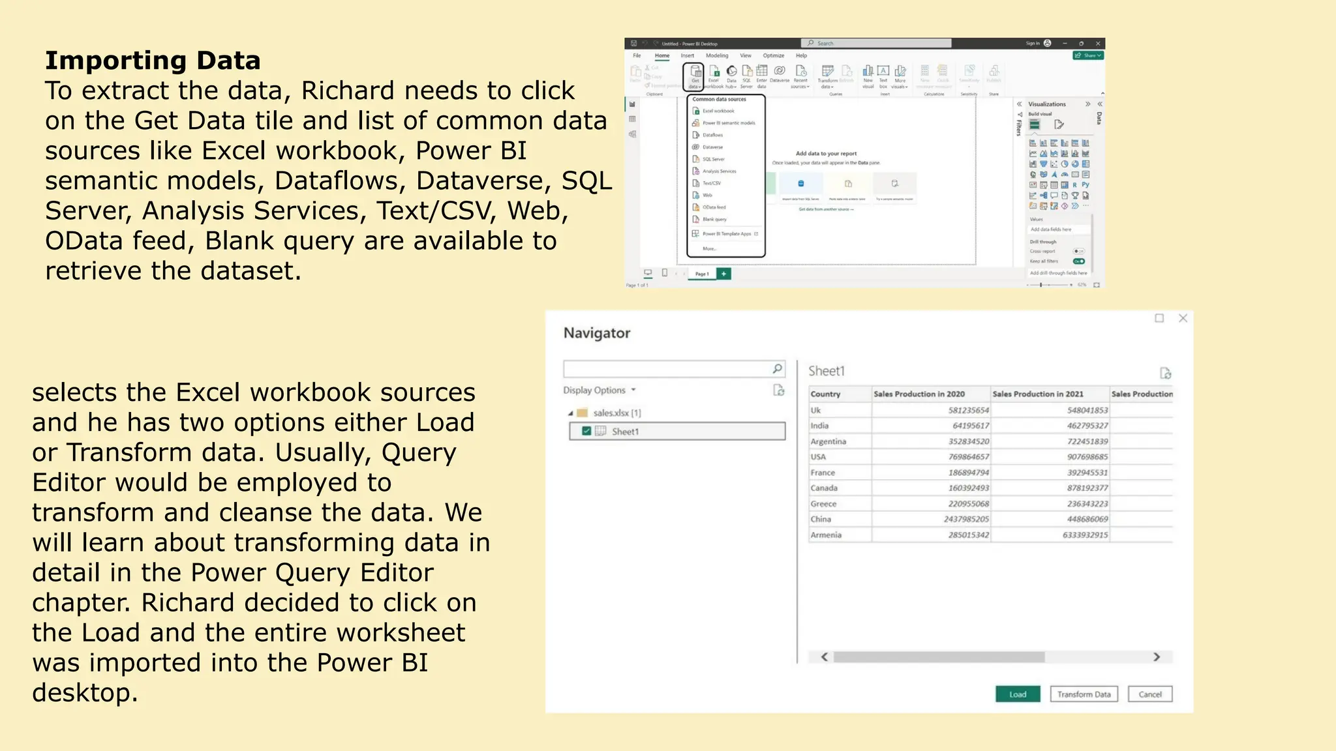Image resolution: width=1336 pixels, height=751 pixels.
Task: Click the Dataverse ribbon icon
Action: pos(780,74)
